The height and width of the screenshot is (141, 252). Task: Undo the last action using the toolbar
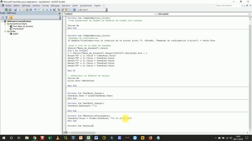coord(35,10)
